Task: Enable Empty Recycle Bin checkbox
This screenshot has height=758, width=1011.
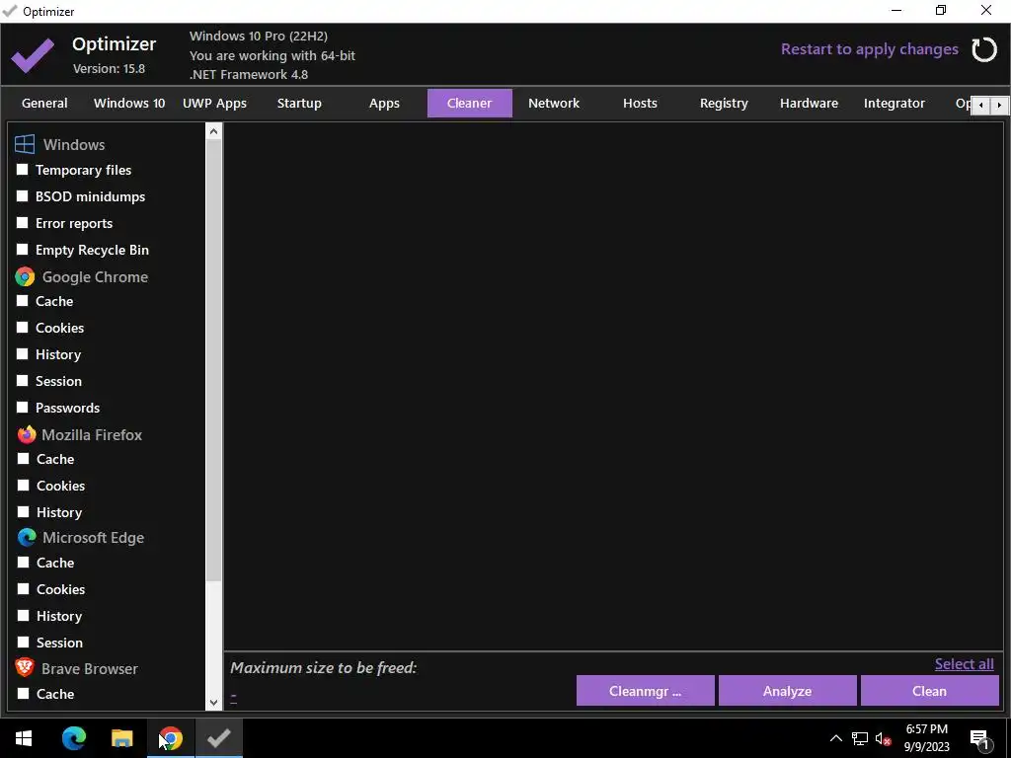Action: [x=23, y=250]
